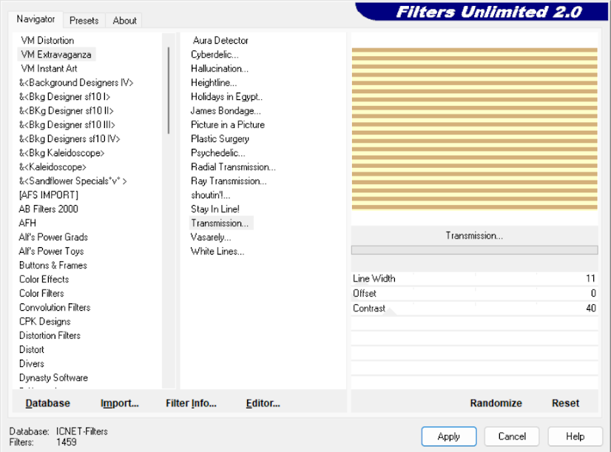The image size is (611, 452).
Task: Randomize the filter settings
Action: tap(496, 403)
